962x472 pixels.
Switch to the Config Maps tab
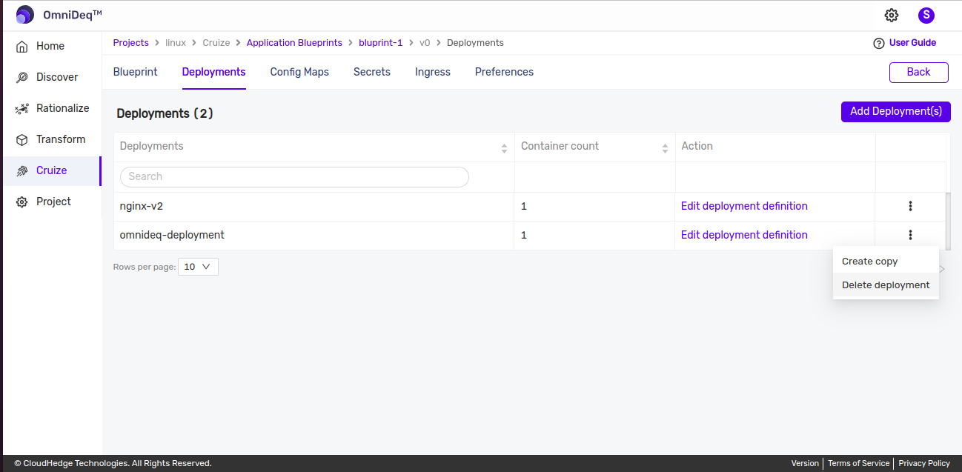pyautogui.click(x=299, y=72)
